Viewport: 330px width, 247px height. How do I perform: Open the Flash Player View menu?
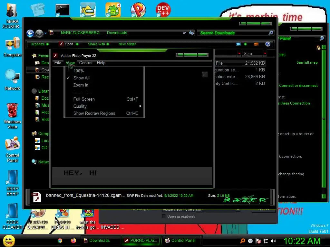(70, 63)
